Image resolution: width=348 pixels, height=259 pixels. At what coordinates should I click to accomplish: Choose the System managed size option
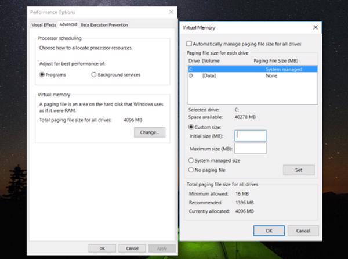click(x=191, y=160)
